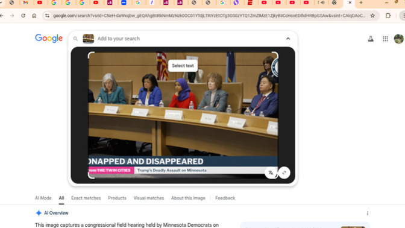Viewport: 405px width, 228px height.
Task: Collapse the image search panel chevron
Action: coord(288,39)
